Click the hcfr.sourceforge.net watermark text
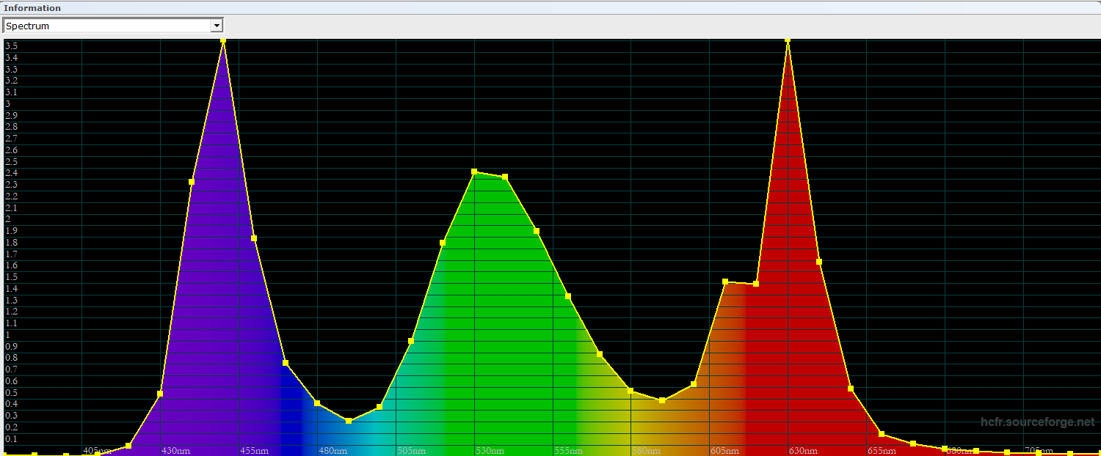 (x=1037, y=422)
